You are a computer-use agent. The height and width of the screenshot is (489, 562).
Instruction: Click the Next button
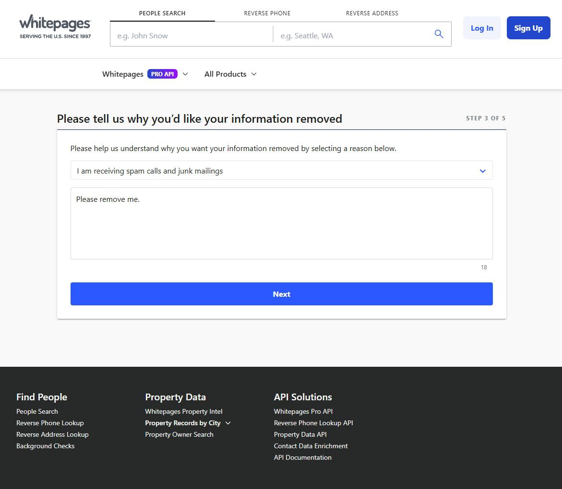[281, 294]
